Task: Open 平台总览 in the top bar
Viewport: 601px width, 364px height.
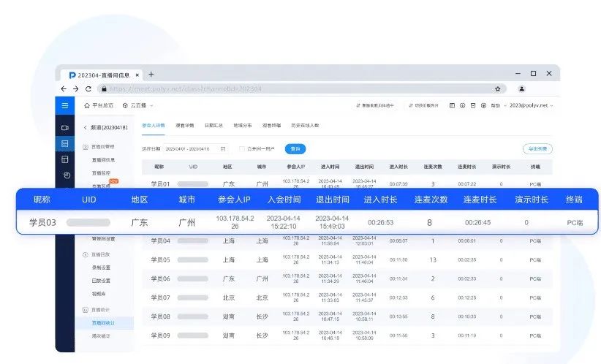Action: (98, 105)
